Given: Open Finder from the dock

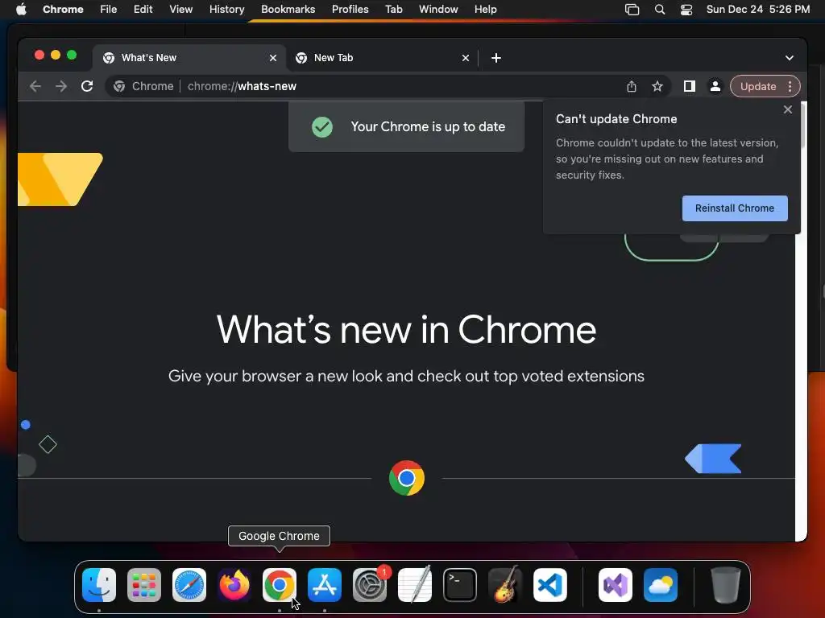Looking at the screenshot, I should click(99, 585).
